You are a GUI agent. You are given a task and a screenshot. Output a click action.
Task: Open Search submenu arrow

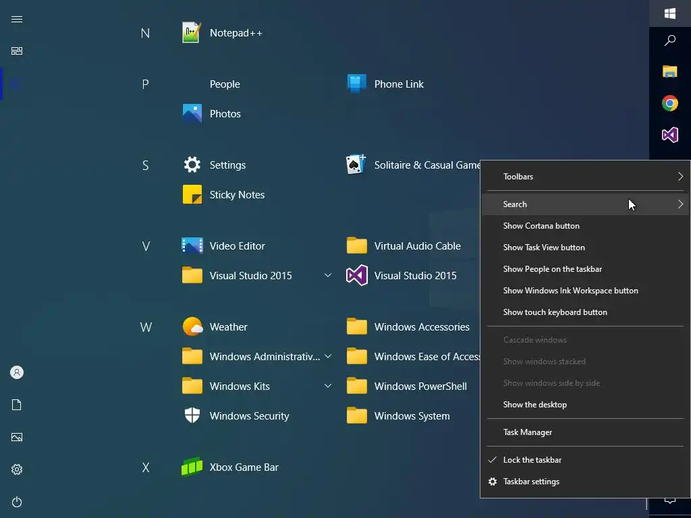point(680,204)
